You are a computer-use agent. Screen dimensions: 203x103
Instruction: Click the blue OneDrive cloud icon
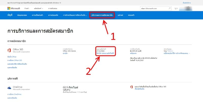(x=9, y=88)
